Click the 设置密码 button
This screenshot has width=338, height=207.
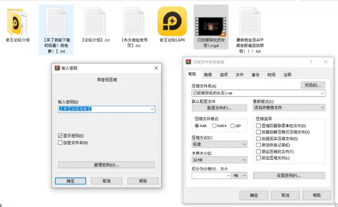coord(289,176)
